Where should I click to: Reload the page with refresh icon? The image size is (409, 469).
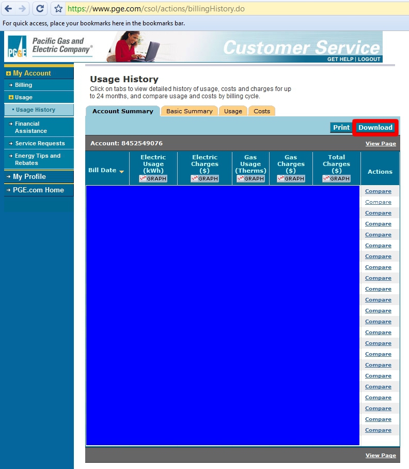point(40,9)
